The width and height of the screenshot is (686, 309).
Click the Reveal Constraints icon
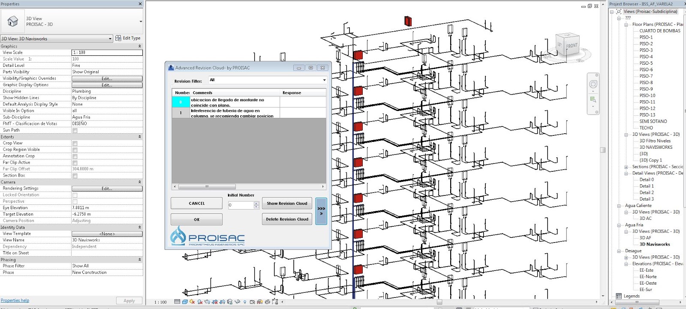click(x=275, y=302)
